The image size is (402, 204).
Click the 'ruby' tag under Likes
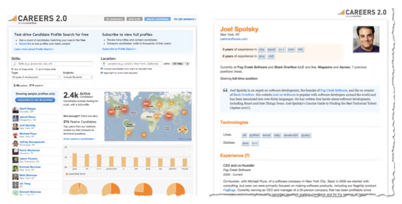277,135
